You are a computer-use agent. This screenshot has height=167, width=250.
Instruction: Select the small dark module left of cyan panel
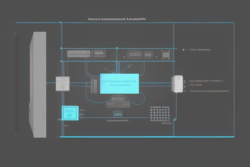pyautogui.click(x=94, y=86)
